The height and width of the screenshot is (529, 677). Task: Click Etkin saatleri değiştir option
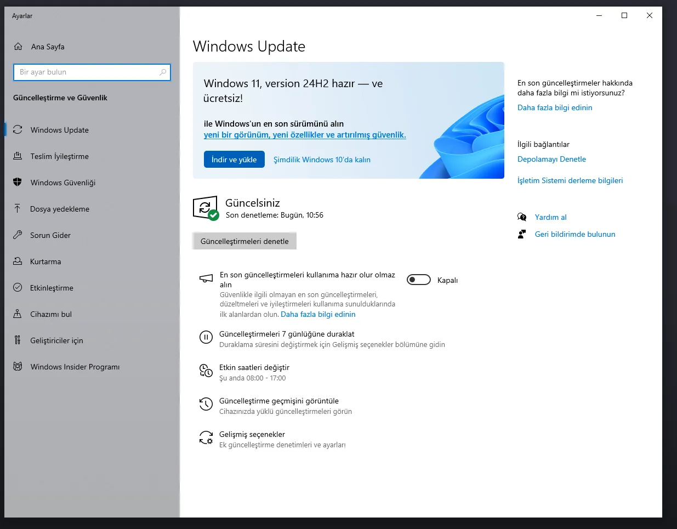click(x=254, y=367)
